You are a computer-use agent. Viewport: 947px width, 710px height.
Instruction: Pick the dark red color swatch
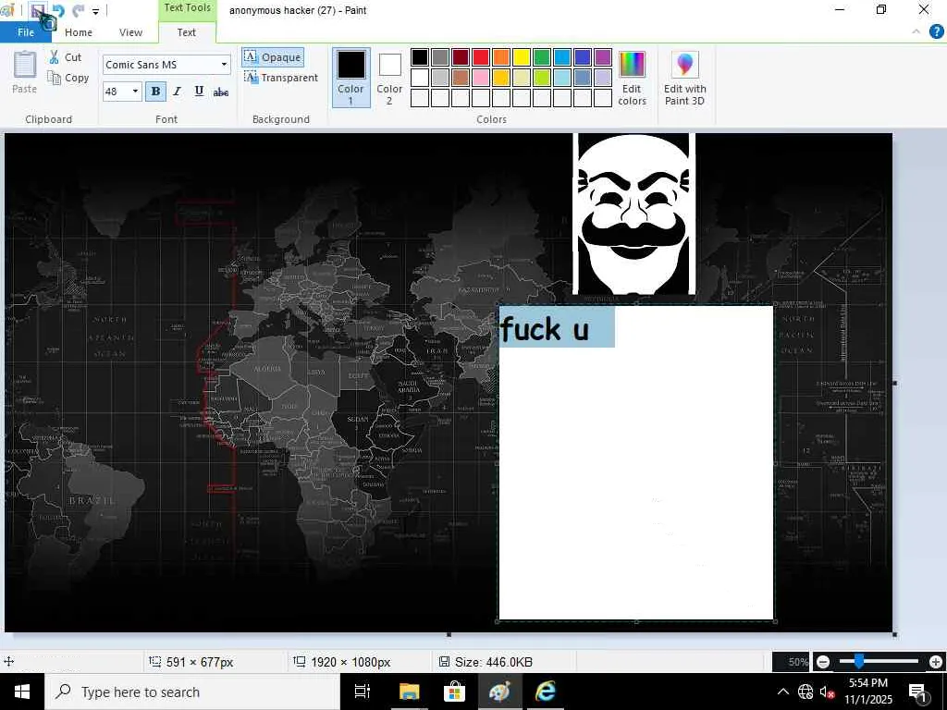coord(461,57)
